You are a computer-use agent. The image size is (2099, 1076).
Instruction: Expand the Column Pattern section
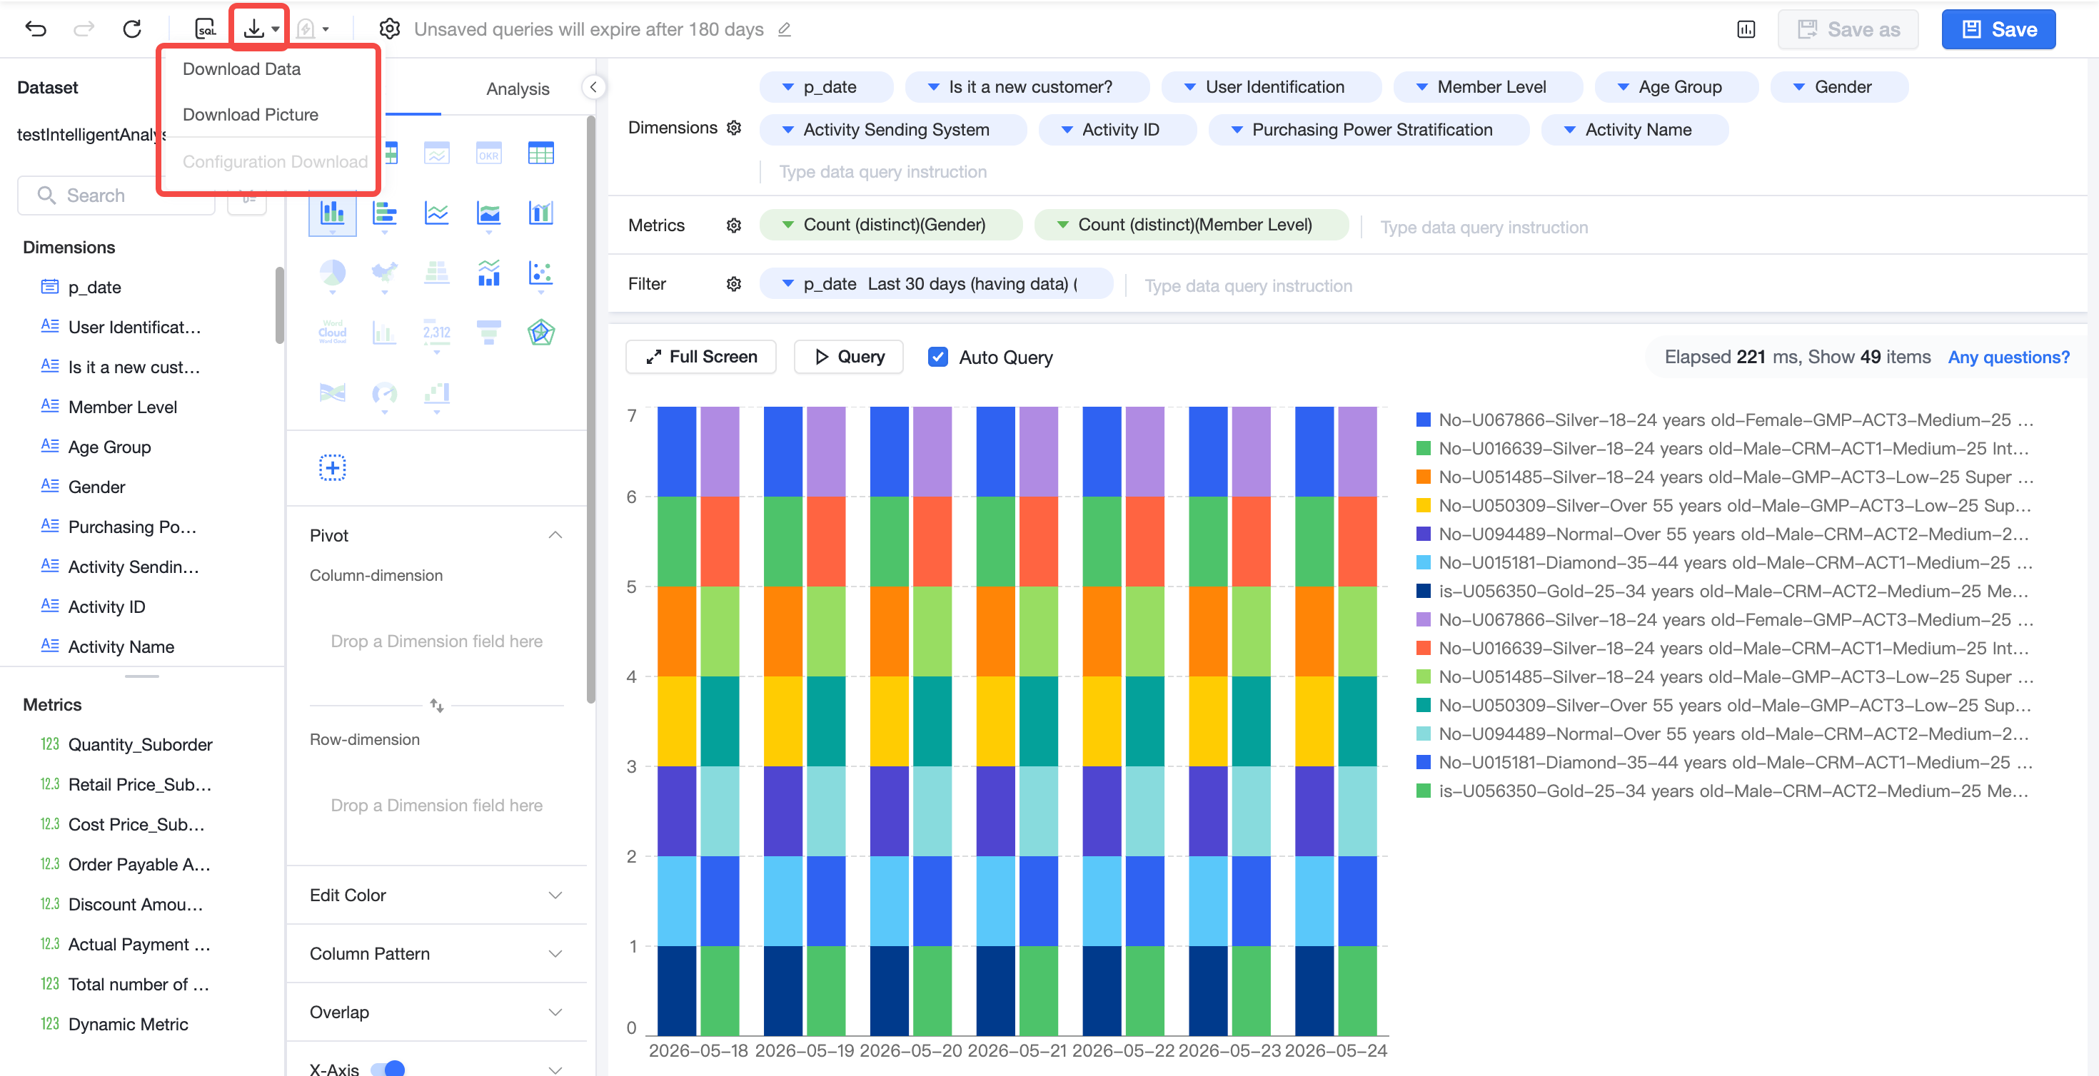point(436,954)
